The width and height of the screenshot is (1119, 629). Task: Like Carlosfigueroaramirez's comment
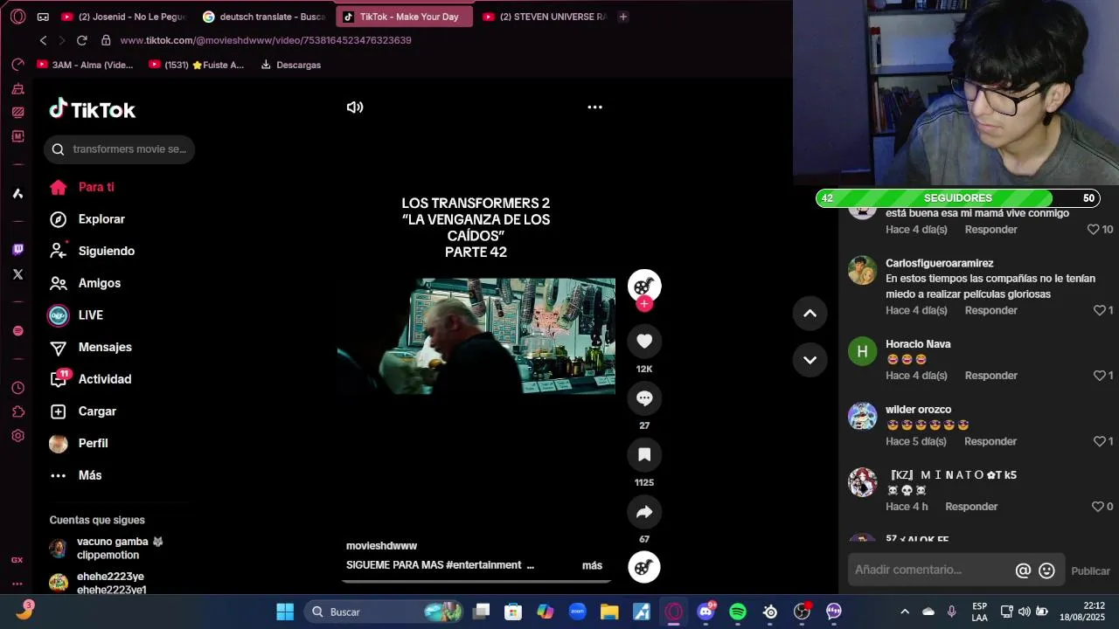pyautogui.click(x=1099, y=310)
